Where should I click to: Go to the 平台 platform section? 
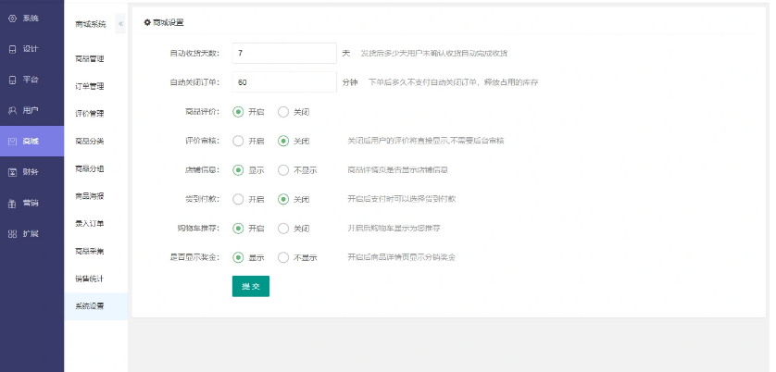pos(25,79)
